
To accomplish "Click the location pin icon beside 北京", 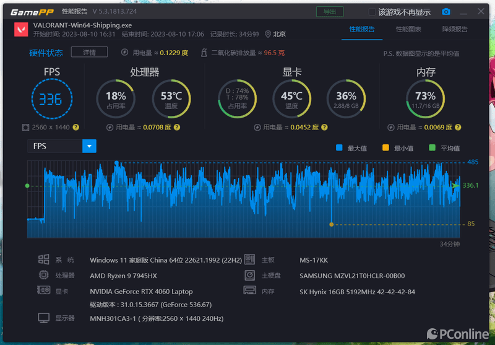I will click(267, 34).
